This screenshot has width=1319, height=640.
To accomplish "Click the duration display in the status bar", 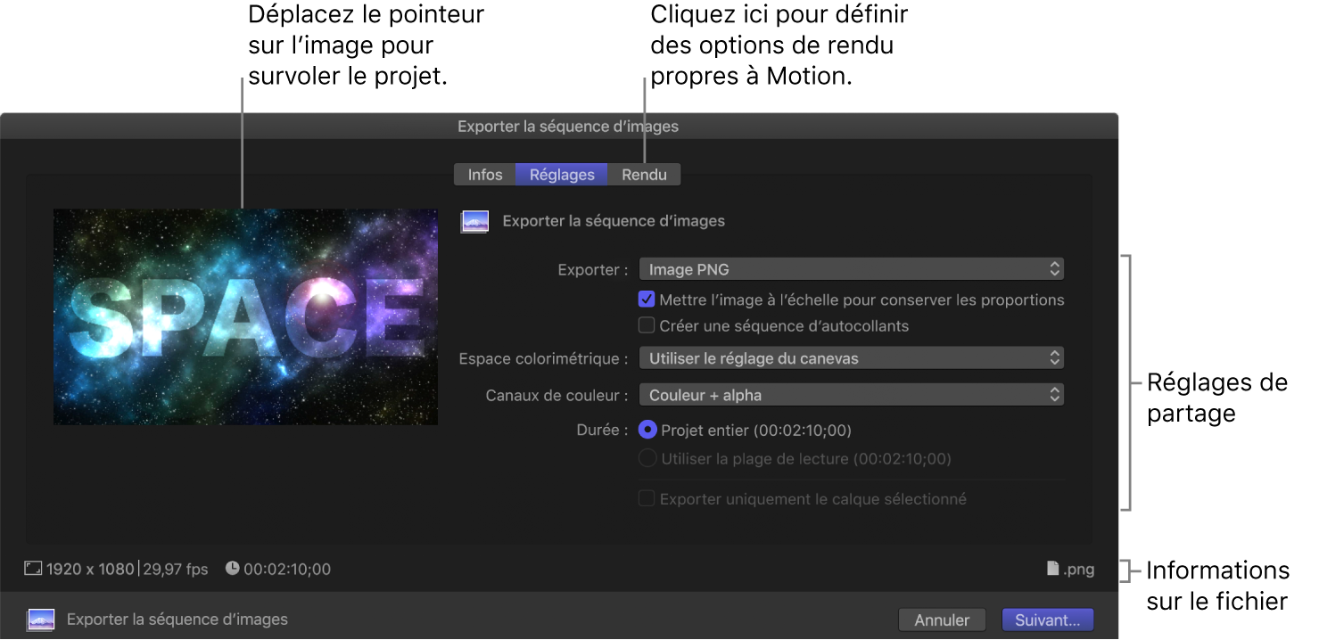I will [285, 569].
